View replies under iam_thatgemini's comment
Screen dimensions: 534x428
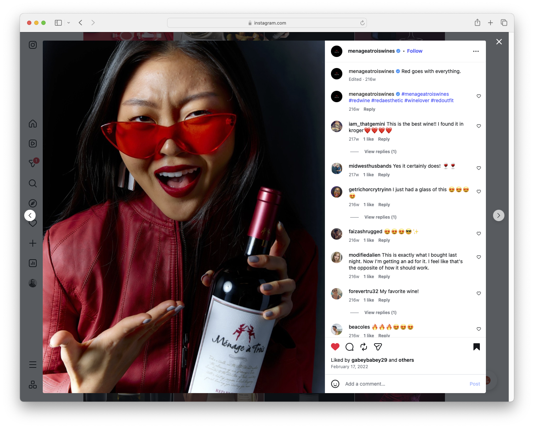coord(380,151)
